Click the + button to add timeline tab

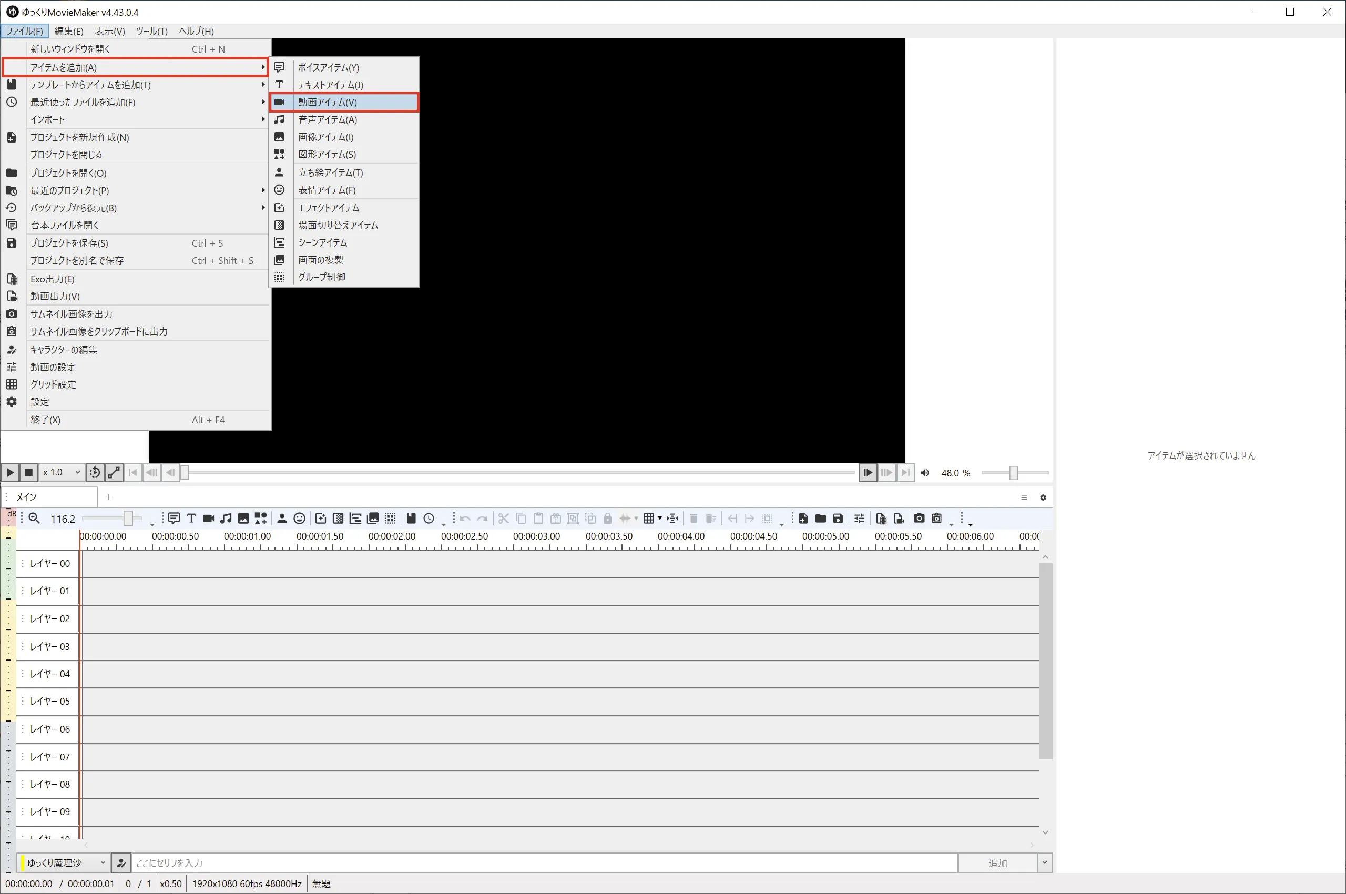[109, 497]
